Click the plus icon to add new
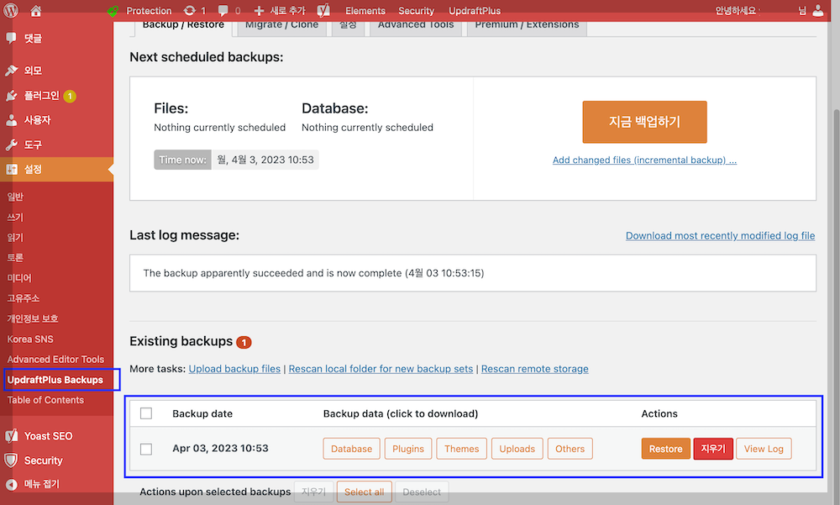The width and height of the screenshot is (840, 505). tap(260, 11)
